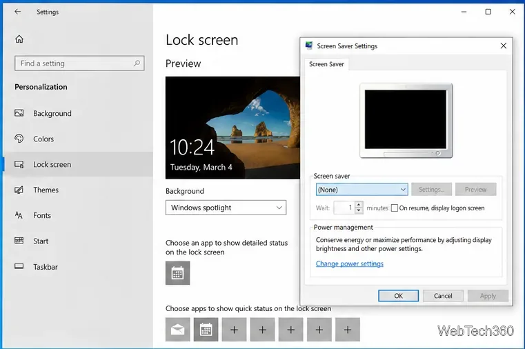Click the screen saver Preview button
The width and height of the screenshot is (525, 349).
tap(476, 190)
